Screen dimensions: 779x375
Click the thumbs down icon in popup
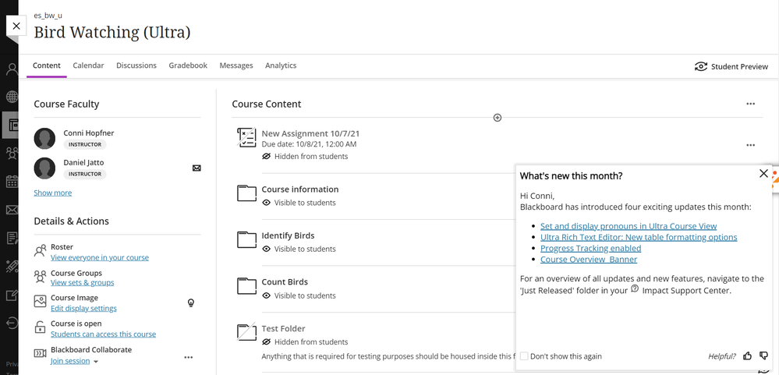(763, 356)
